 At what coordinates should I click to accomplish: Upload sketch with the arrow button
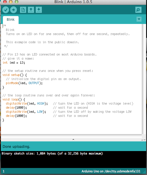(x=13, y=10)
